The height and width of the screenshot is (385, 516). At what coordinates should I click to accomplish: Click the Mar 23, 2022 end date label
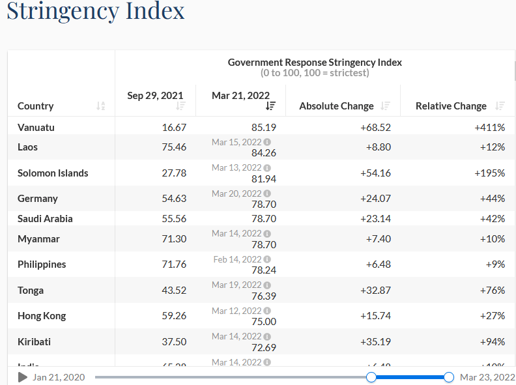point(487,377)
